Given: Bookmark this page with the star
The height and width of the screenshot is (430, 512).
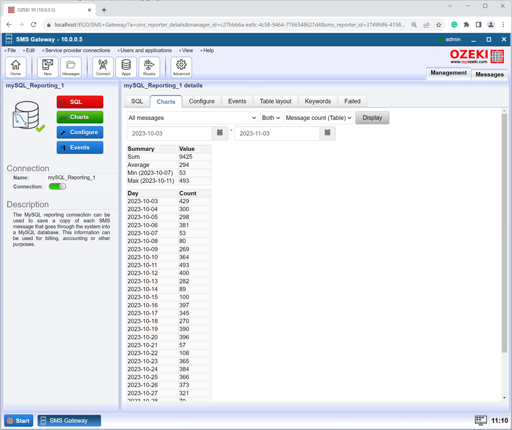Looking at the screenshot, I should point(439,25).
